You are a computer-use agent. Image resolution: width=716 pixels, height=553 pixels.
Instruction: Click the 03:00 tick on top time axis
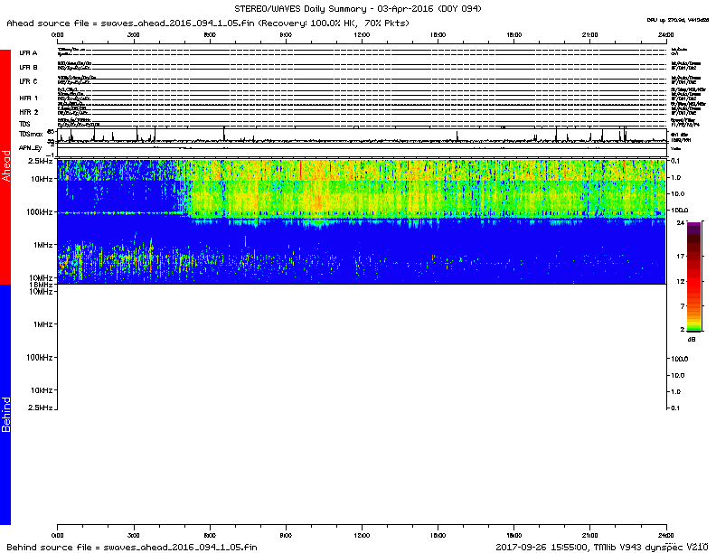pyautogui.click(x=133, y=33)
